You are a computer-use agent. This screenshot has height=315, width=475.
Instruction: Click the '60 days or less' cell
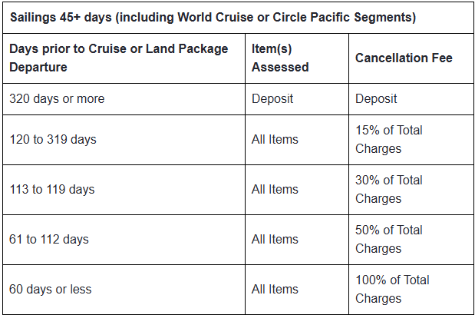(x=51, y=290)
